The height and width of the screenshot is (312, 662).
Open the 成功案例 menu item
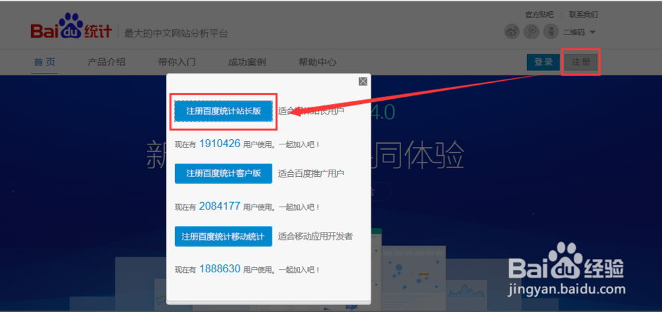pos(247,62)
